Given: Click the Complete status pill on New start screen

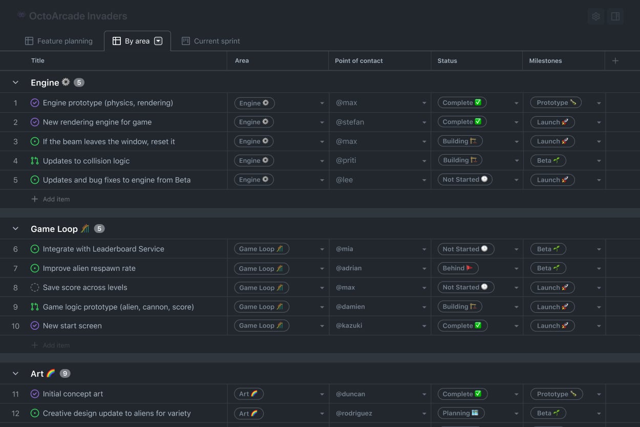Looking at the screenshot, I should (462, 326).
